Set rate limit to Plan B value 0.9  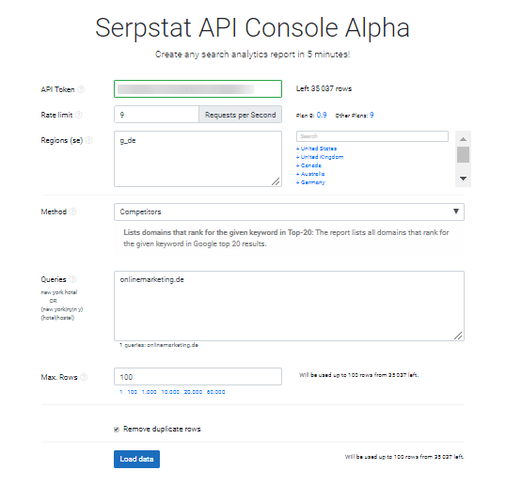[322, 115]
